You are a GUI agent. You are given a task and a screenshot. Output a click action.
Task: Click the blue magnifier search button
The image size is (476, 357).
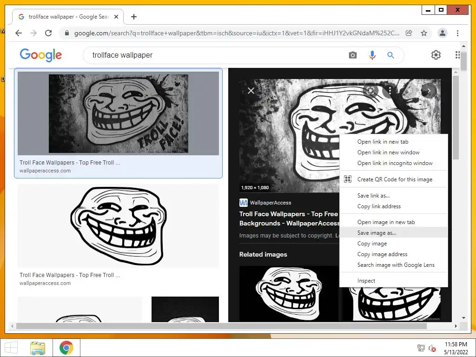coord(390,55)
